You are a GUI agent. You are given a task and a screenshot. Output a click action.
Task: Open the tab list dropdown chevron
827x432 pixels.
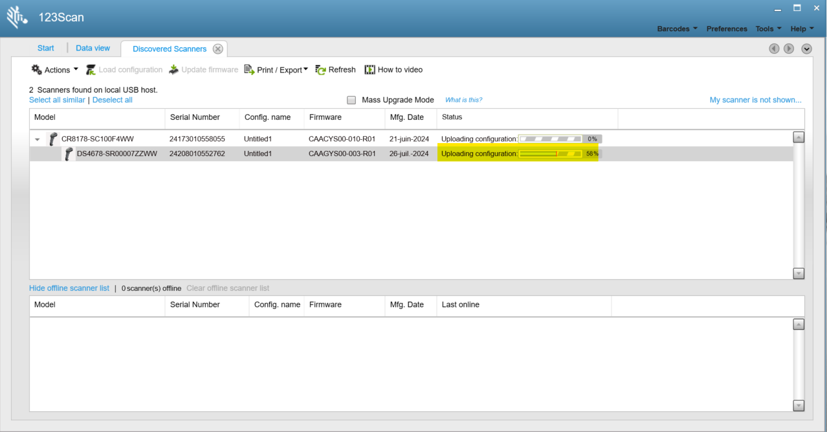[806, 49]
